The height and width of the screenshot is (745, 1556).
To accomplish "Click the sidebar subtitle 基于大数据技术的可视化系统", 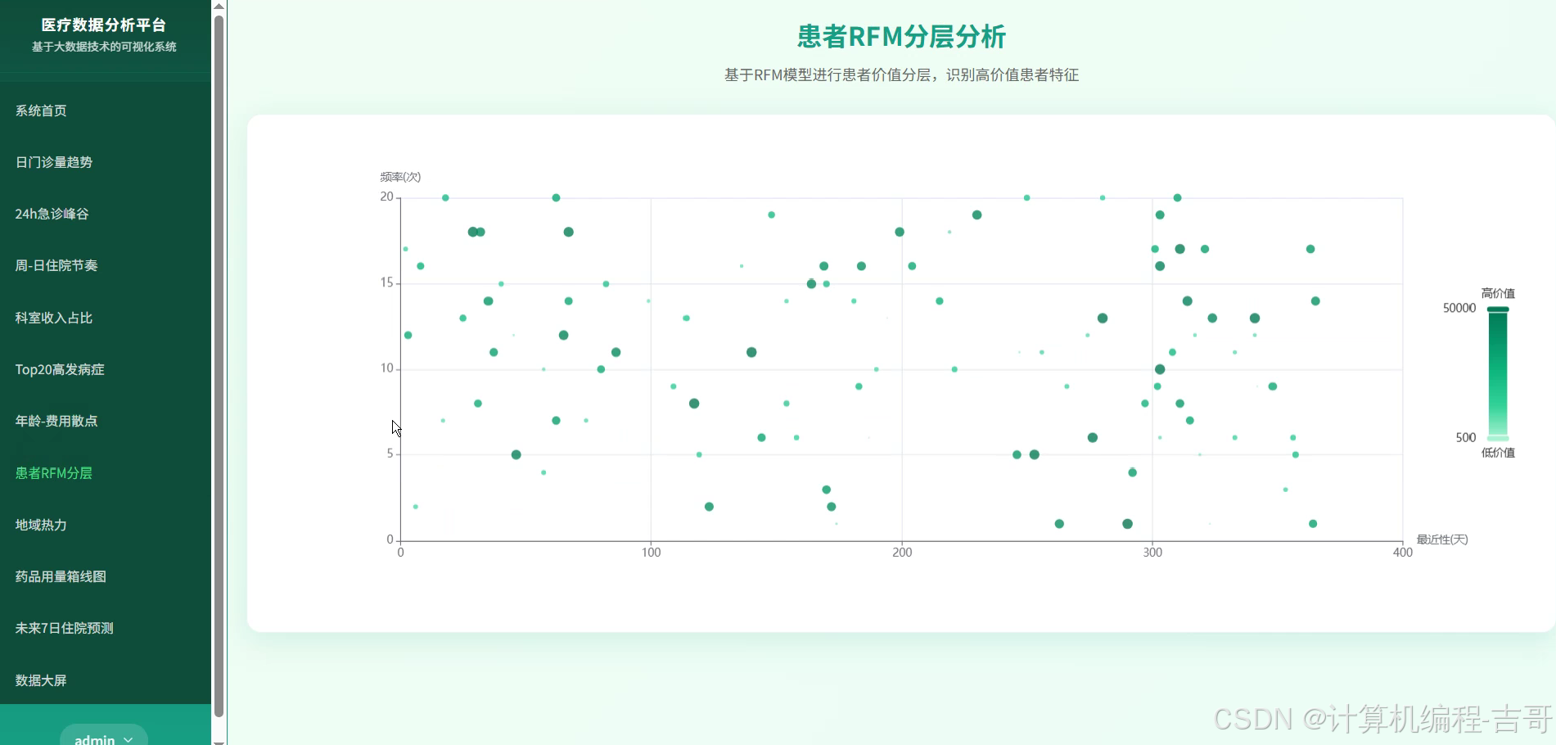I will click(x=104, y=47).
